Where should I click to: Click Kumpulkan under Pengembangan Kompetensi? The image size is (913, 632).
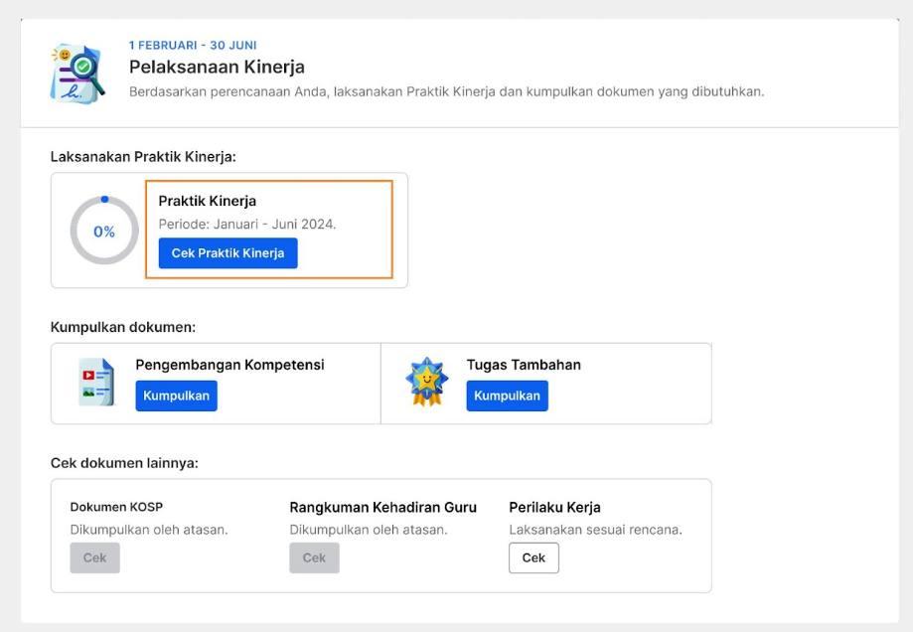tap(177, 395)
